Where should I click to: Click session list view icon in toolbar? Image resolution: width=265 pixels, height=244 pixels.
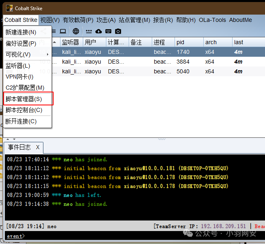coord(54,31)
